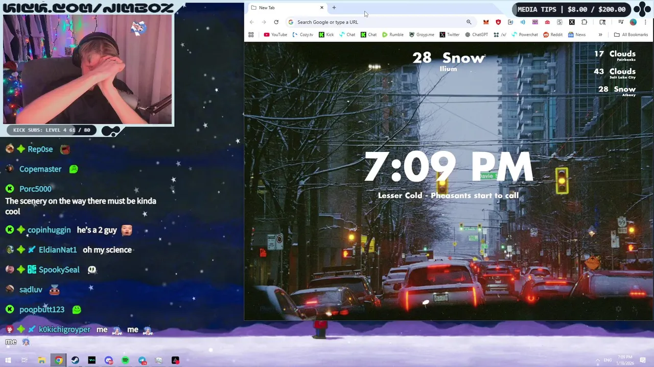This screenshot has width=654, height=367.
Task: Open the purple eye extension icon
Action: (x=535, y=22)
